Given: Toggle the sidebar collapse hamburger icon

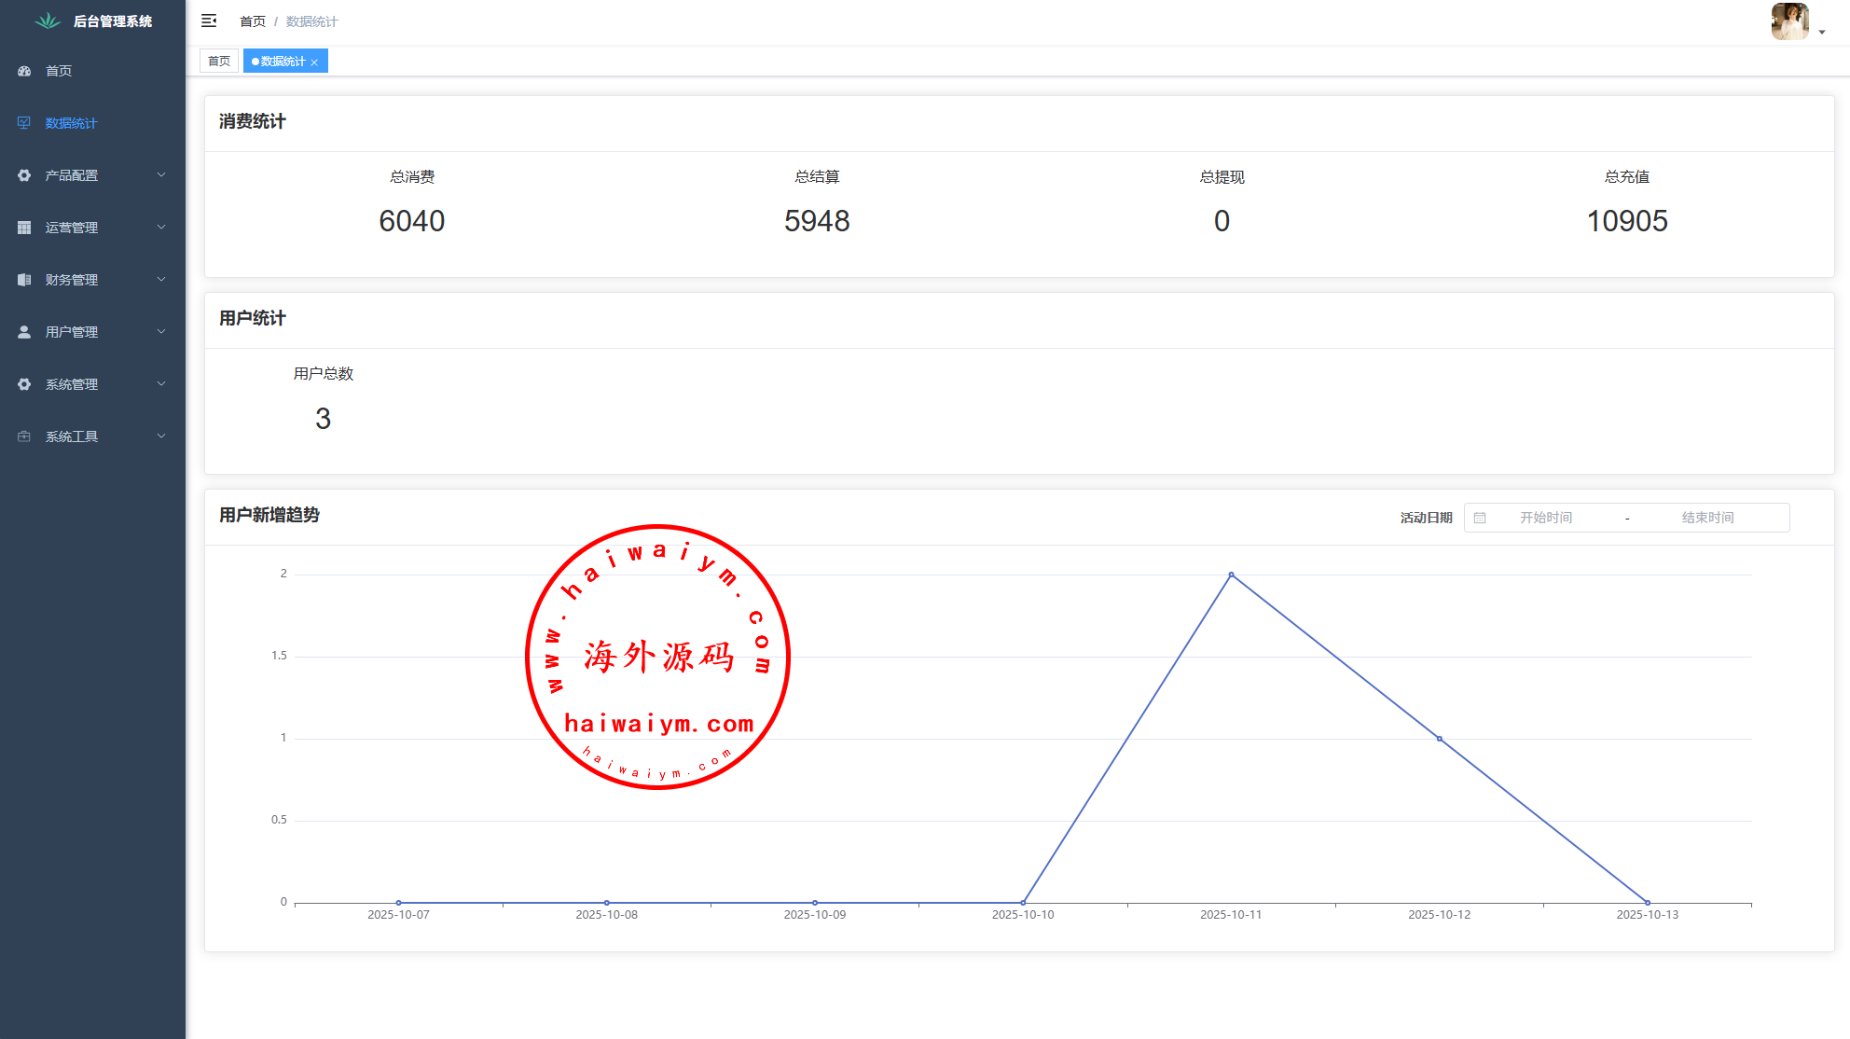Looking at the screenshot, I should [x=209, y=21].
